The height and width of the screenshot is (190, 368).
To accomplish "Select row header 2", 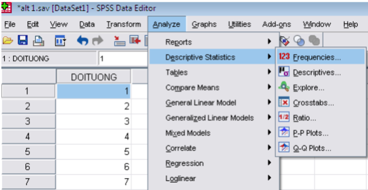I will (x=28, y=106).
